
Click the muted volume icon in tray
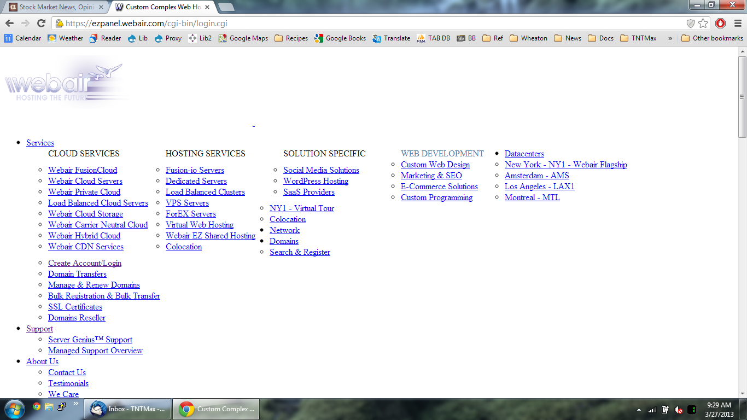coord(678,410)
